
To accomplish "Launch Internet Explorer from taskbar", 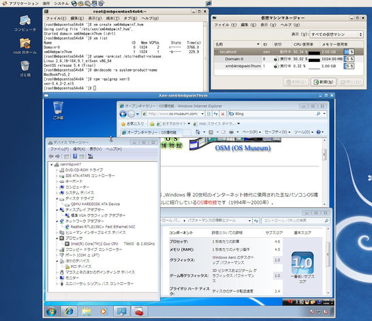I will [x=69, y=311].
